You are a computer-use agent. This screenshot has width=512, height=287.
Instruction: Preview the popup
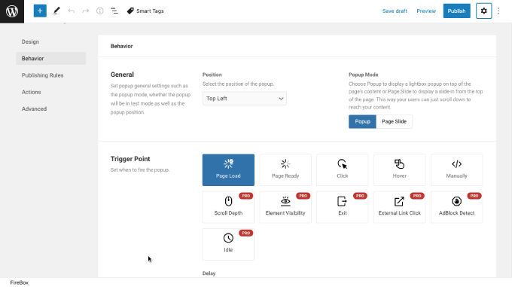(x=426, y=11)
